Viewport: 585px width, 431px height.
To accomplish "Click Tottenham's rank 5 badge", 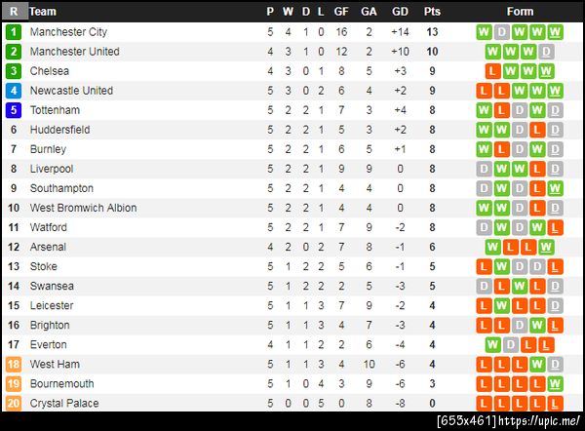I will coord(14,110).
